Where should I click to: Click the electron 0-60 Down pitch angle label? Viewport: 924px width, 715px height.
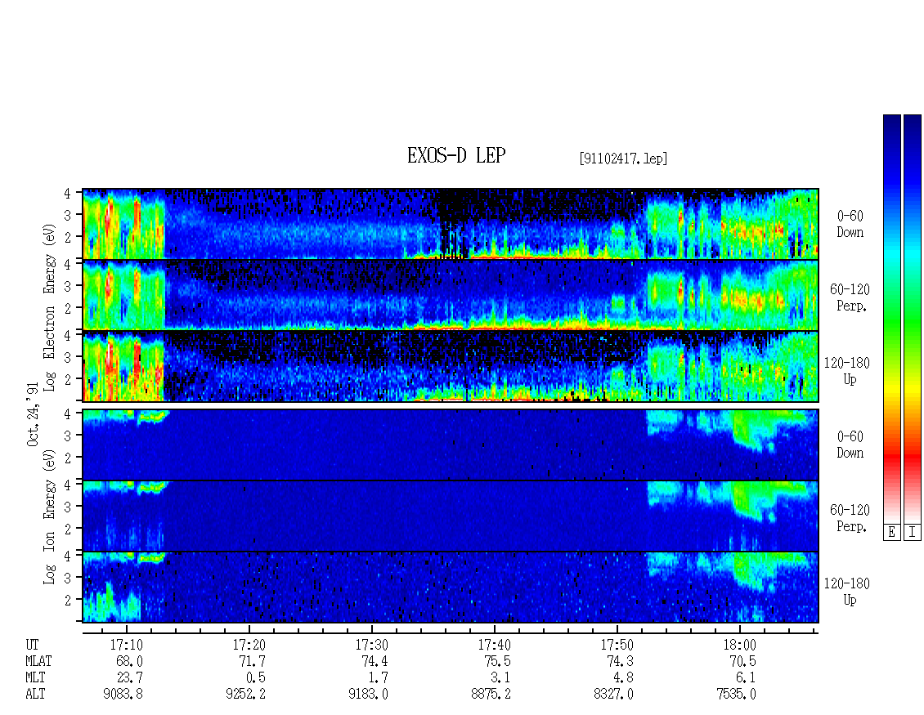coord(850,225)
